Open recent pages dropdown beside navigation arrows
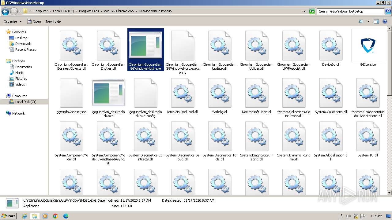The height and width of the screenshot is (220, 392). pyautogui.click(x=20, y=12)
